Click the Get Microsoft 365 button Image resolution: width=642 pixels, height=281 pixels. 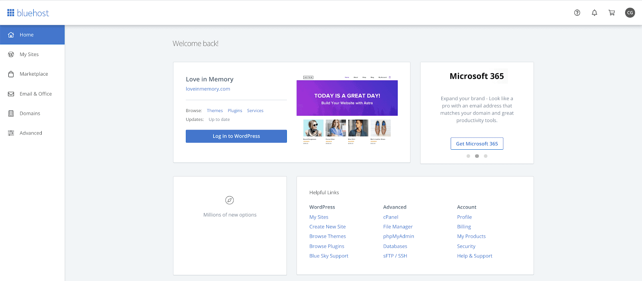(x=477, y=144)
